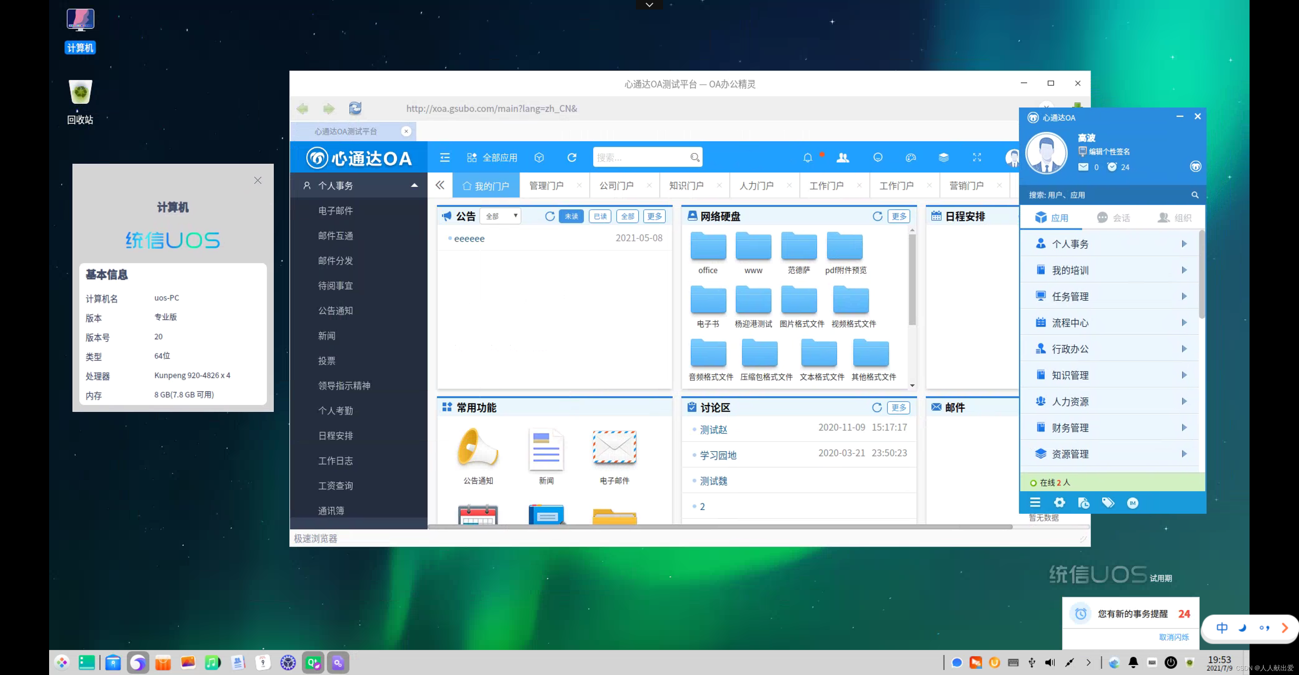This screenshot has height=675, width=1299.
Task: Open 电子邮件 envelope shortcut in 常用功能
Action: tap(614, 456)
